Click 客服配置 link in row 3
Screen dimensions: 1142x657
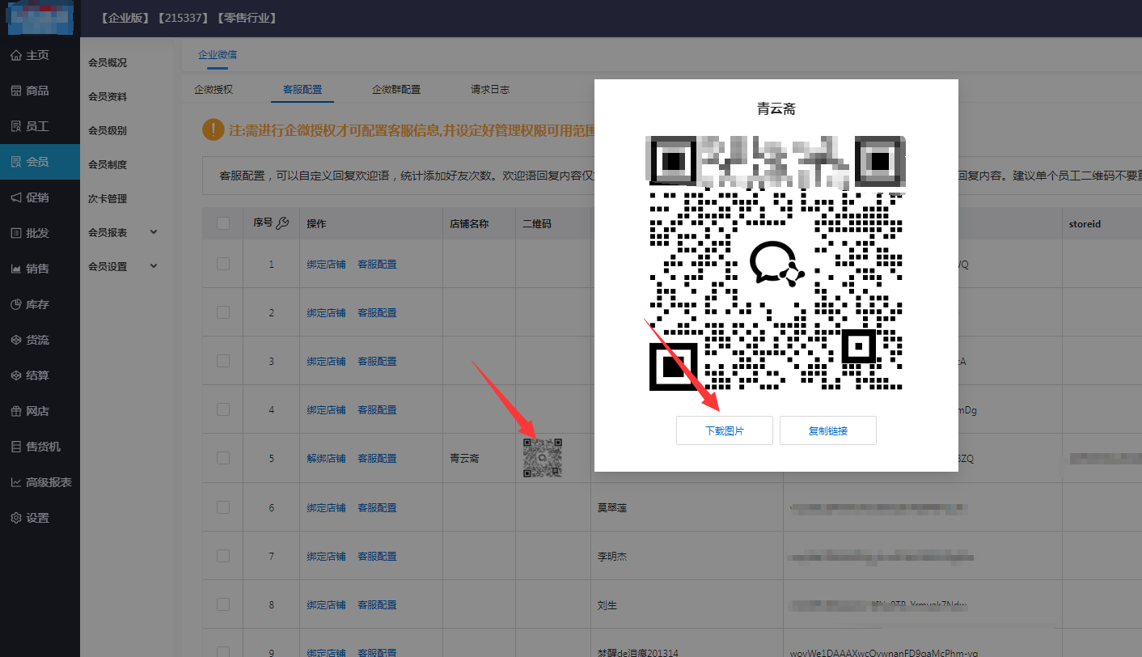coord(378,361)
